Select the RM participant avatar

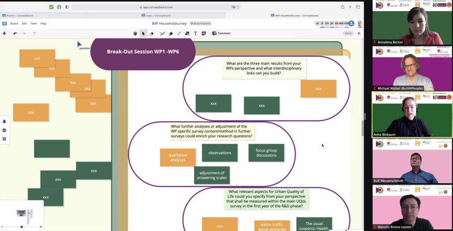tap(346, 24)
